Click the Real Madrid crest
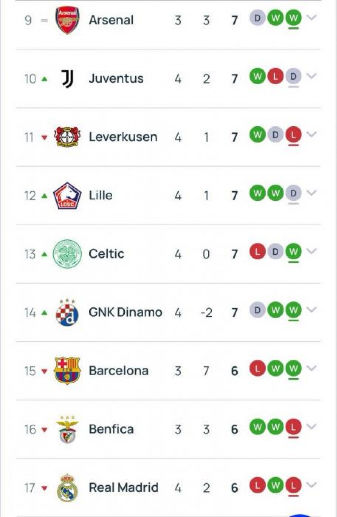The image size is (337, 517). 67,488
